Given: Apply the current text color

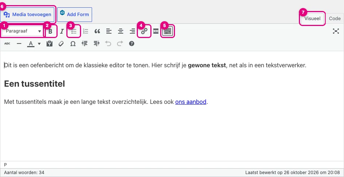Looking at the screenshot, I should pos(31,44).
